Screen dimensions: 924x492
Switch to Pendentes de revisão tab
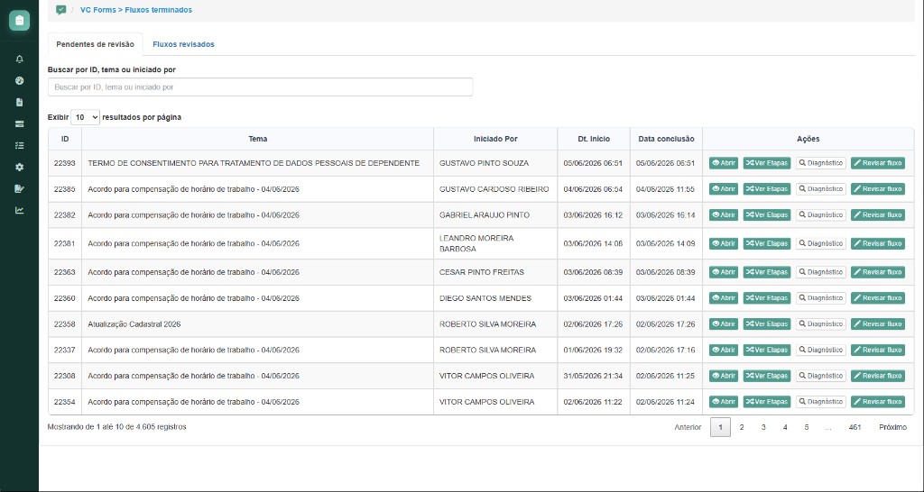click(96, 44)
